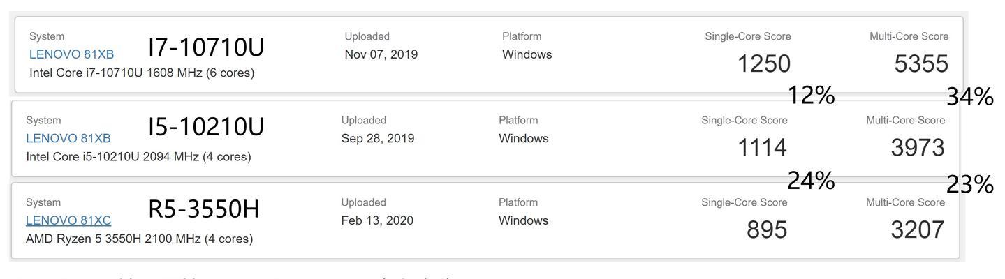Click the 24% single-core difference annotation

pos(812,181)
